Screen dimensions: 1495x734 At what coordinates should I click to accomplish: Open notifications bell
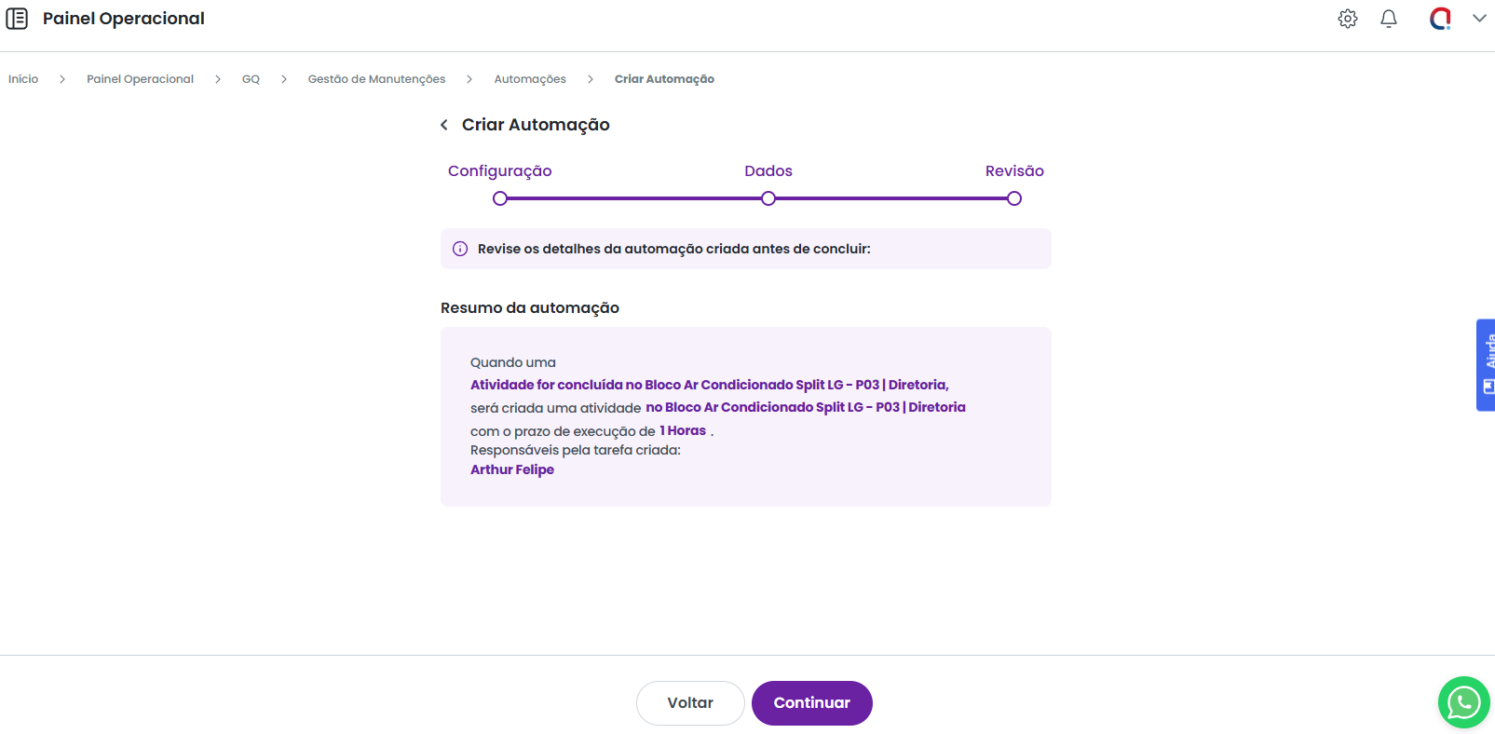pyautogui.click(x=1388, y=19)
